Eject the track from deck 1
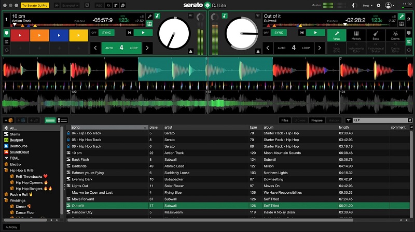The width and height of the screenshot is (415, 232). (190, 51)
